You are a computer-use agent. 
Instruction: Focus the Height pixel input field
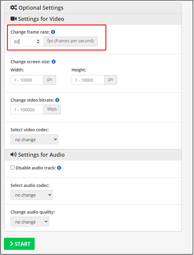pyautogui.click(x=88, y=80)
